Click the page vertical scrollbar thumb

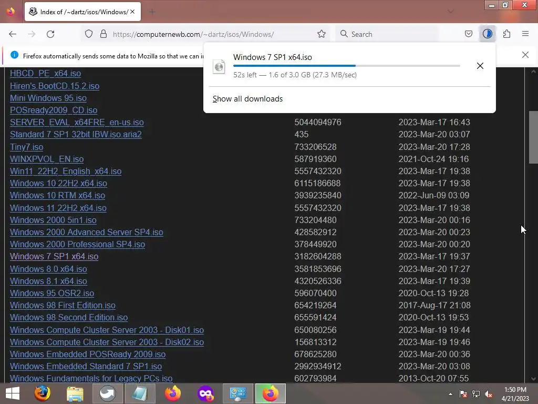pos(533,137)
